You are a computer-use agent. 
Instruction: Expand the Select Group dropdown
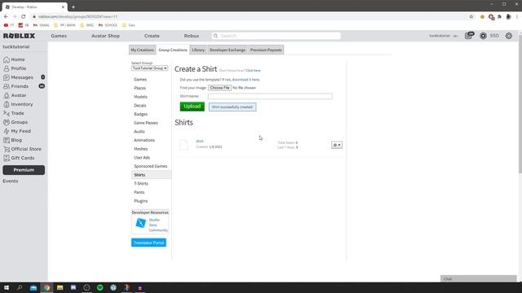point(149,68)
